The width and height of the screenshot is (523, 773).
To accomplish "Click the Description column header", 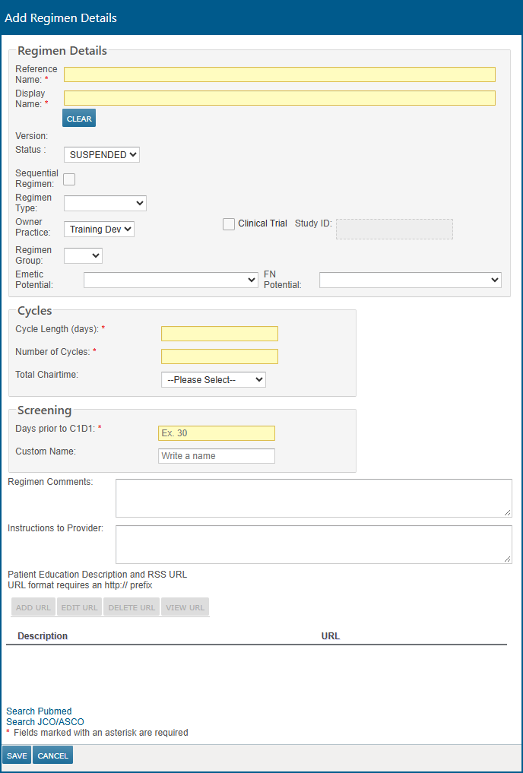I will pyautogui.click(x=43, y=636).
